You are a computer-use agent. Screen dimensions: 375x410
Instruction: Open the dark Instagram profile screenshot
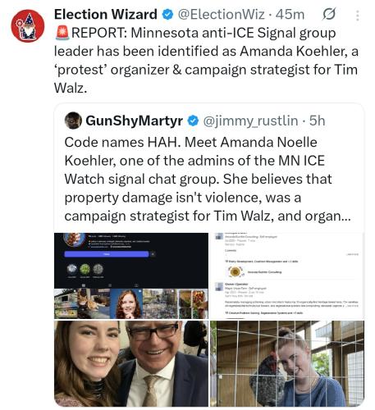(131, 276)
